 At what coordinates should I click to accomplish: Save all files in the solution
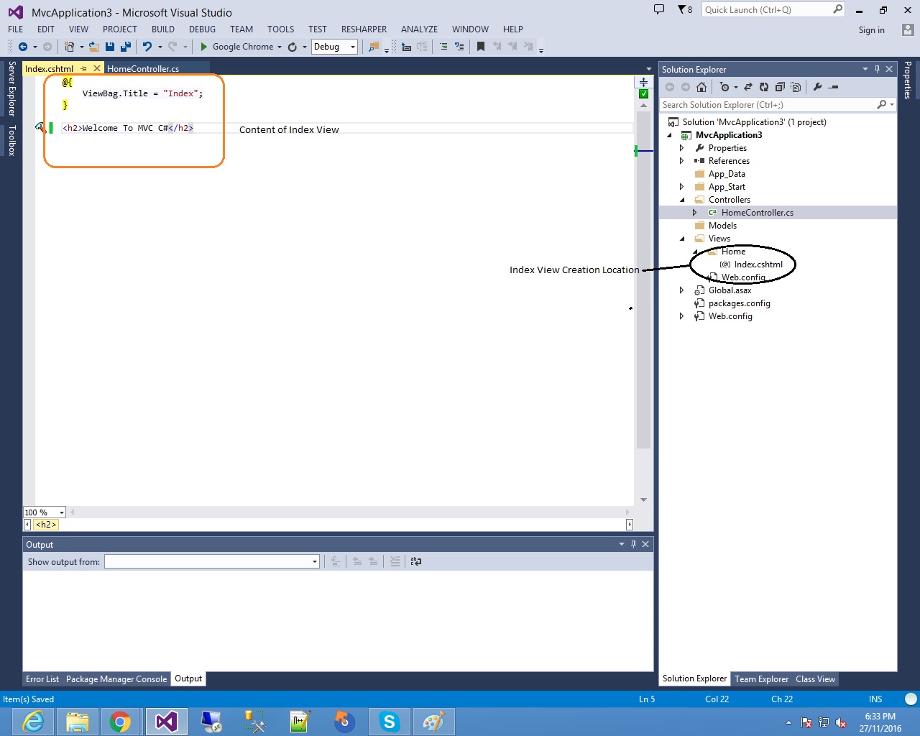pyautogui.click(x=125, y=46)
